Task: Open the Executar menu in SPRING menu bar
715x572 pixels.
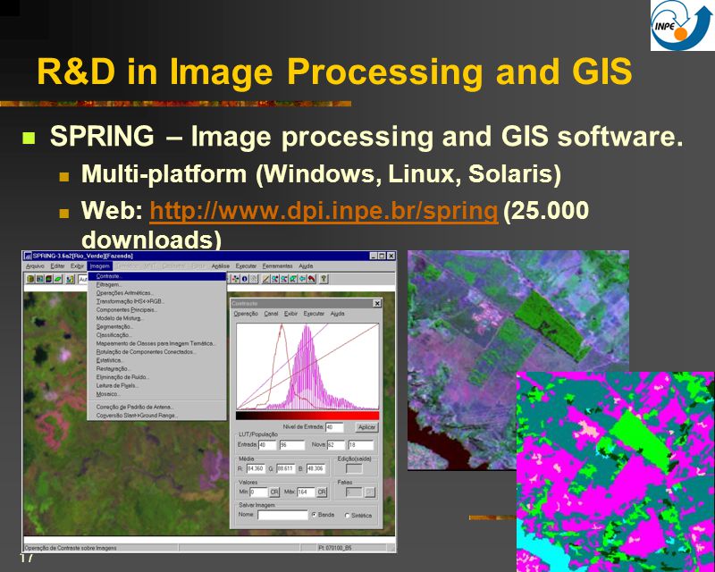Action: click(x=246, y=266)
